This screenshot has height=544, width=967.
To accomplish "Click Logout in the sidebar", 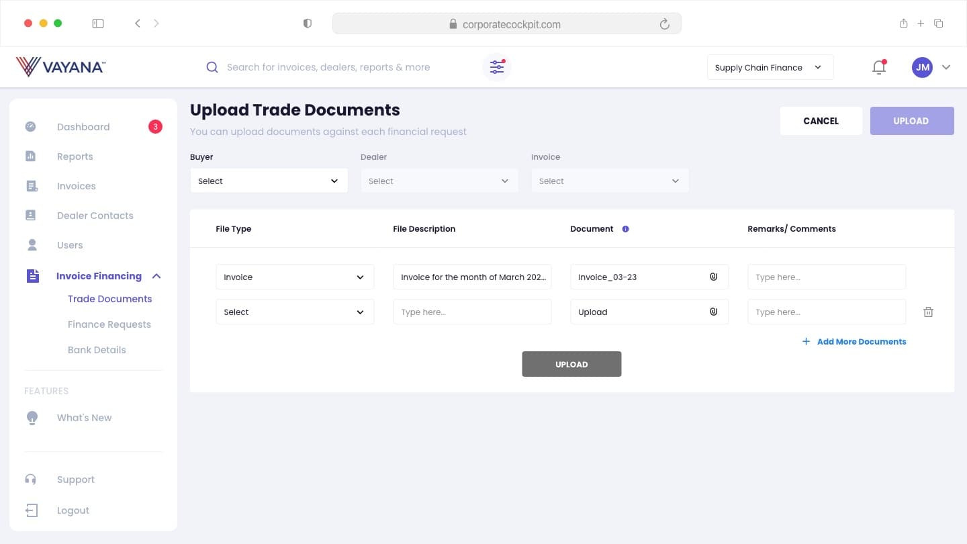I will [73, 510].
